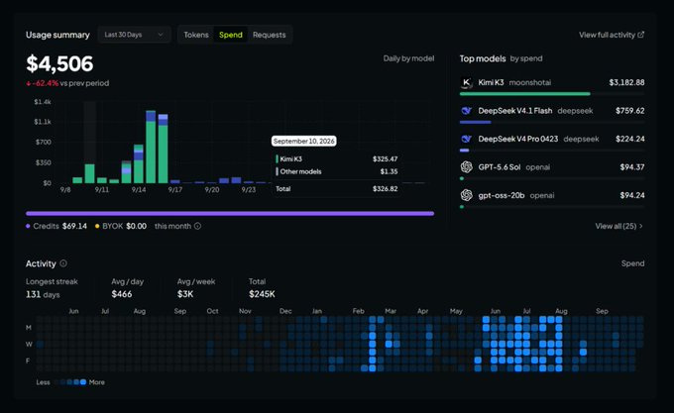
Task: Click the Kimi K3 $325.47 tooltip row
Action: pos(337,158)
